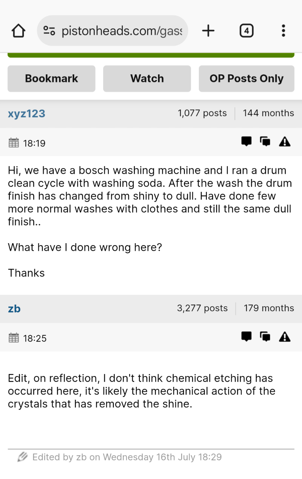
Task: Open zb's user profile
Action: coord(14,308)
